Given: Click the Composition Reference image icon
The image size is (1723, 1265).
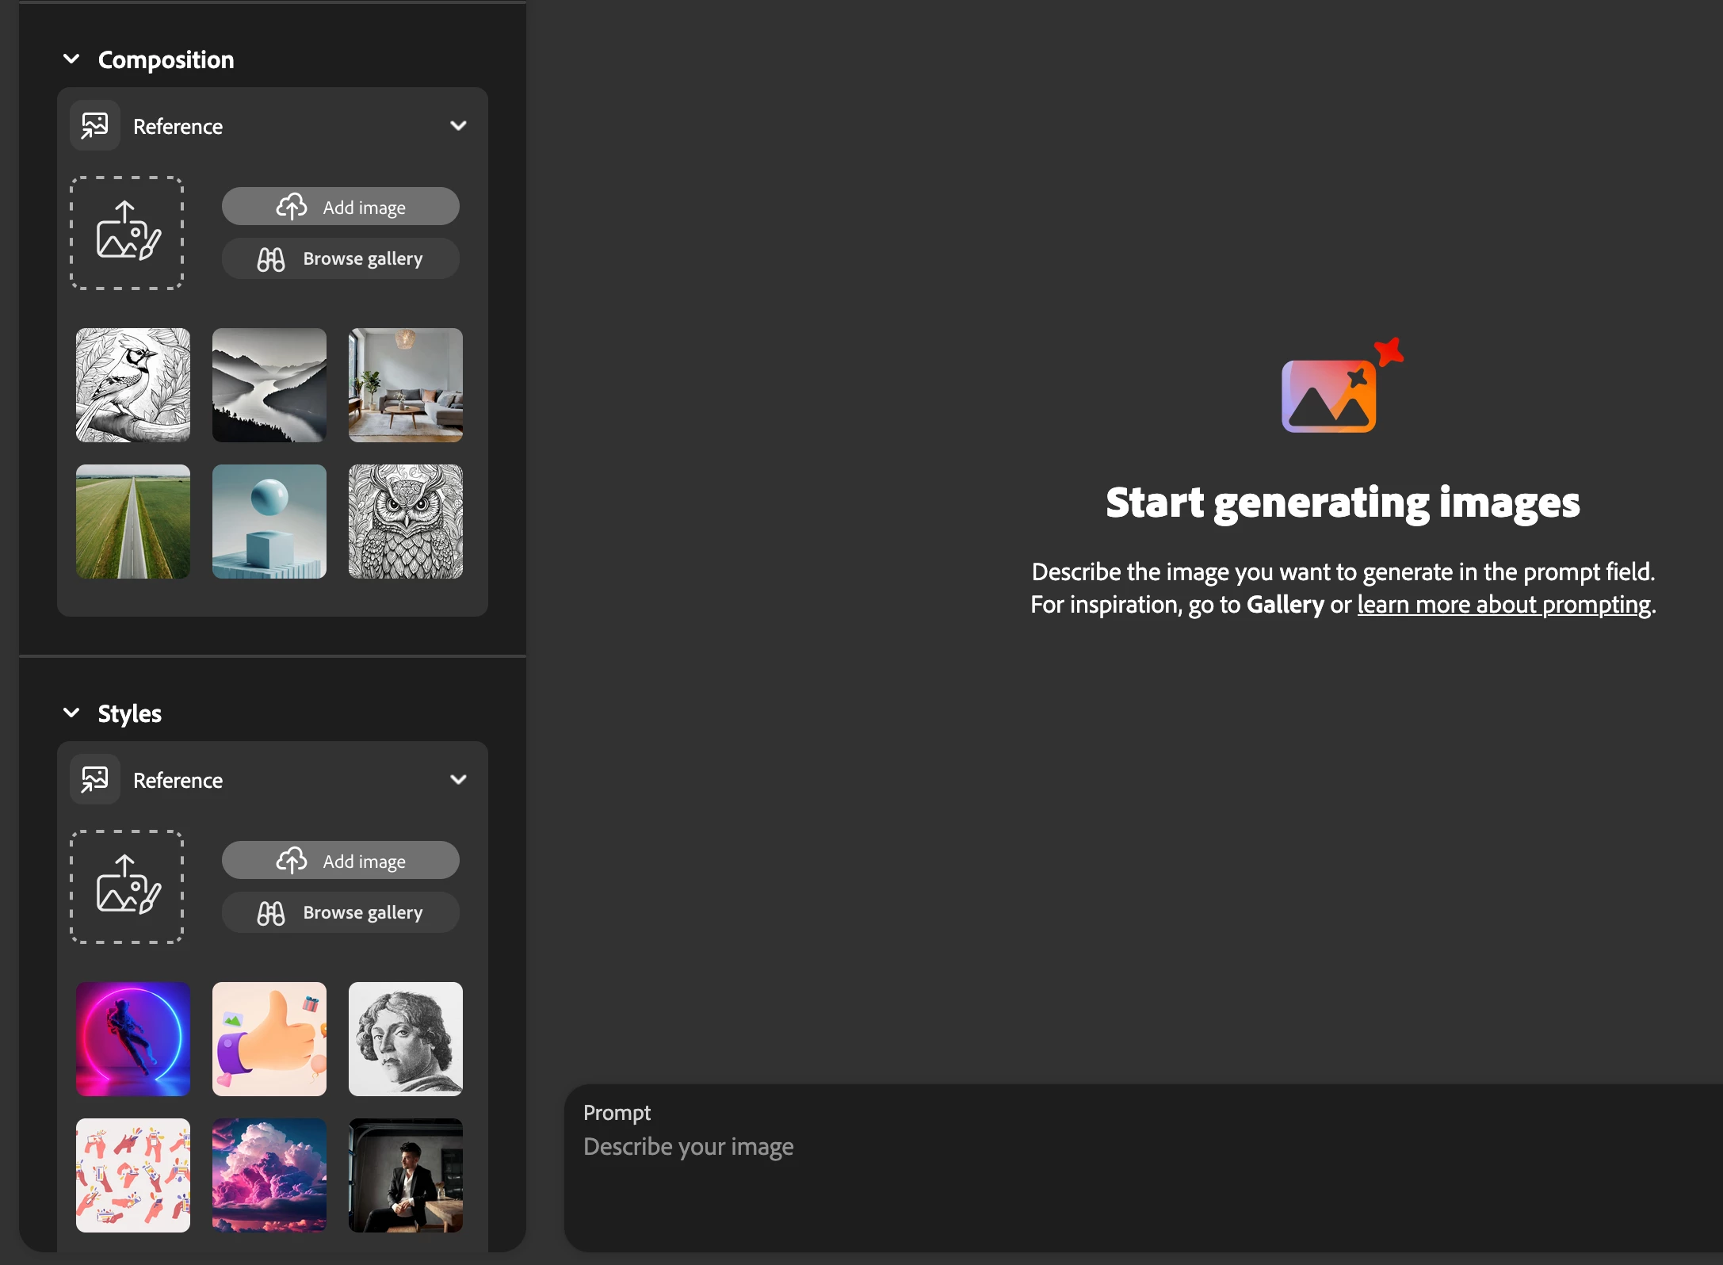Looking at the screenshot, I should click(x=95, y=126).
